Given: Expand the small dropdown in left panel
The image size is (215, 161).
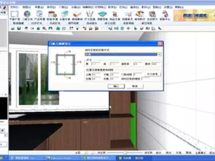Looking at the screenshot, I should [x=5, y=135].
